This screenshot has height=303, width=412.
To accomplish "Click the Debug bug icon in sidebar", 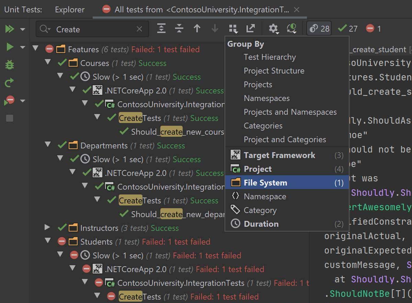I will coord(10,65).
